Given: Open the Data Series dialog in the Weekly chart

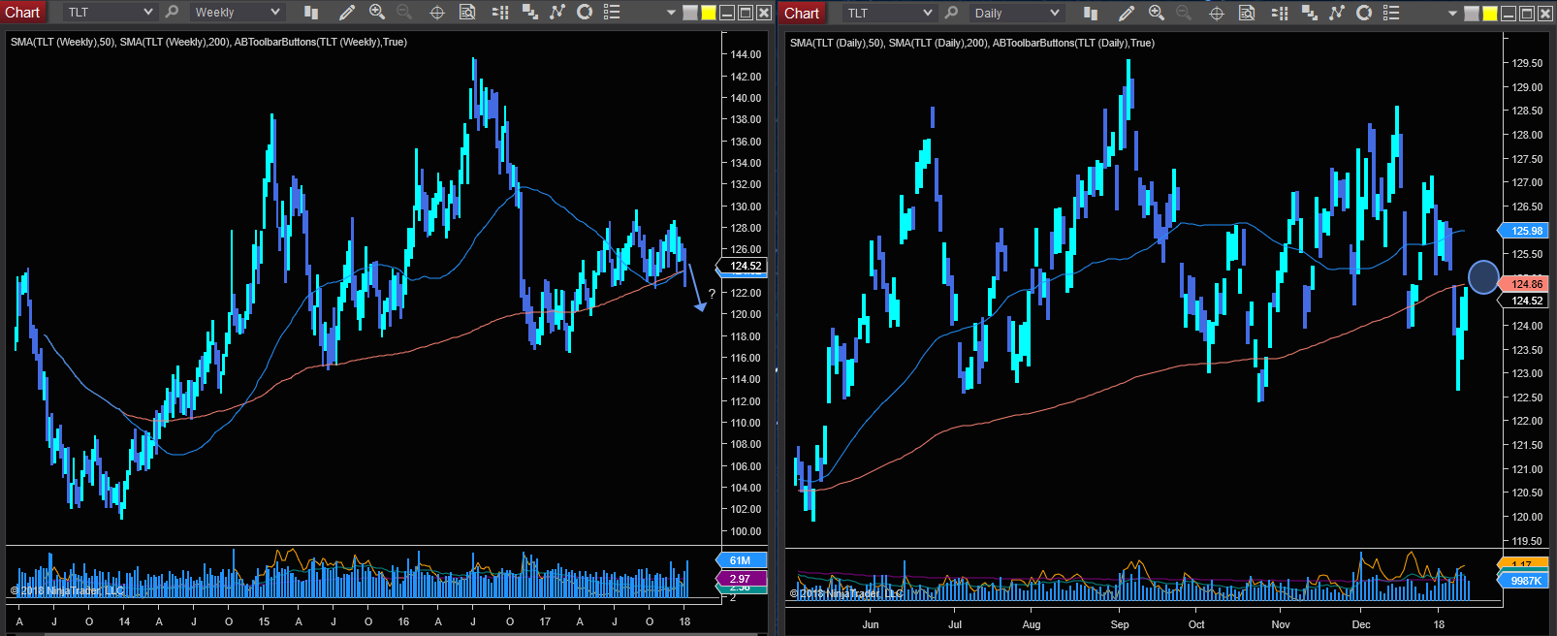Looking at the screenshot, I should [x=529, y=13].
